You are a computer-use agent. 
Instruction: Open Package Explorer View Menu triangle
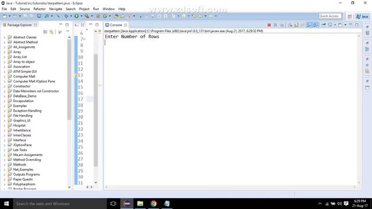tap(67, 31)
